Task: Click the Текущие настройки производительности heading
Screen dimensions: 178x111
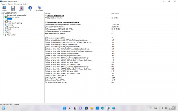Action: [x=63, y=22]
